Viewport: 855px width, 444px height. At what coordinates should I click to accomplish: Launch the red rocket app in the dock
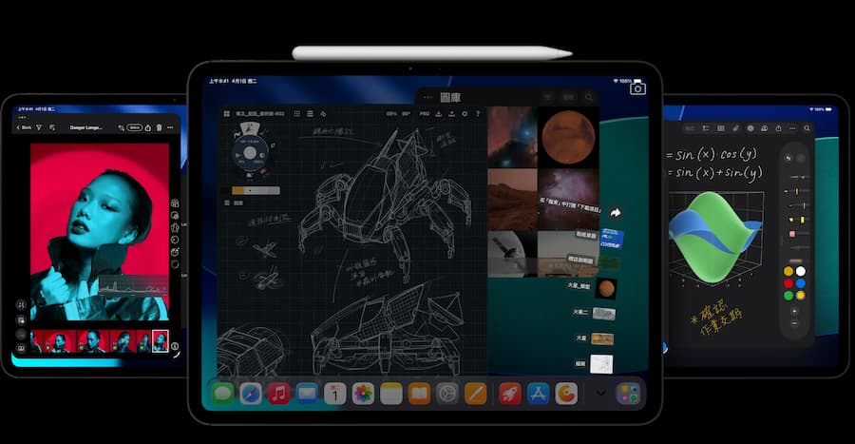tap(510, 394)
